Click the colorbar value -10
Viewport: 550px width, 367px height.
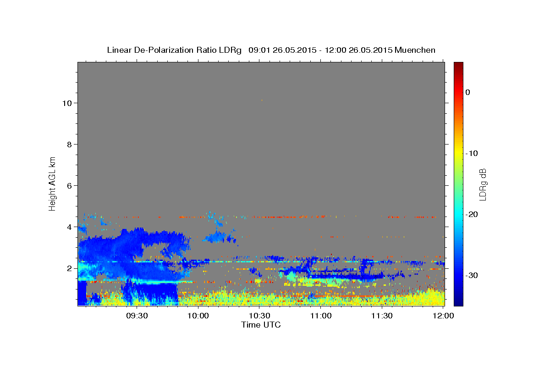472,153
